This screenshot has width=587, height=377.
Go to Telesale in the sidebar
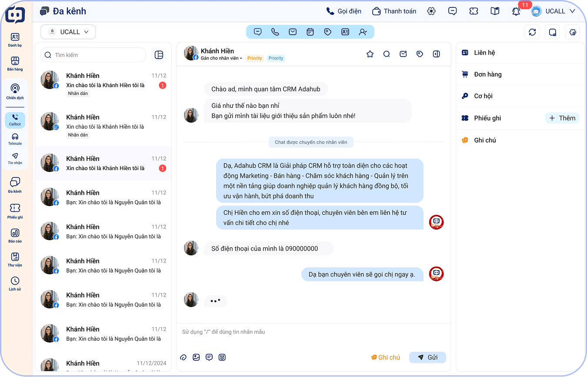(15, 139)
